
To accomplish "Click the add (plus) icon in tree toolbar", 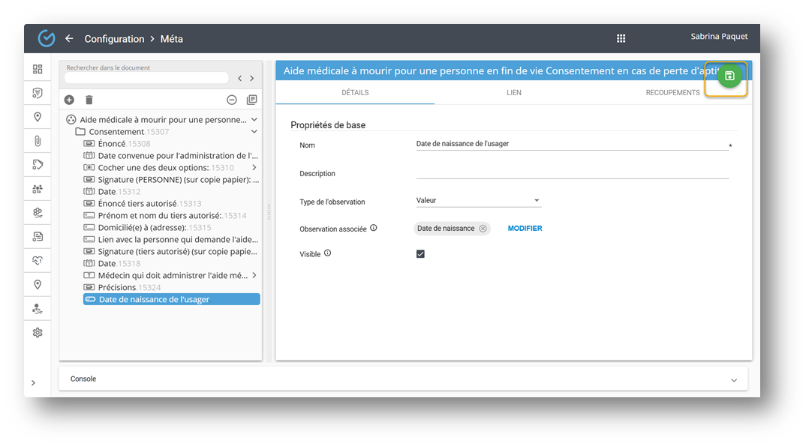I will [x=69, y=100].
